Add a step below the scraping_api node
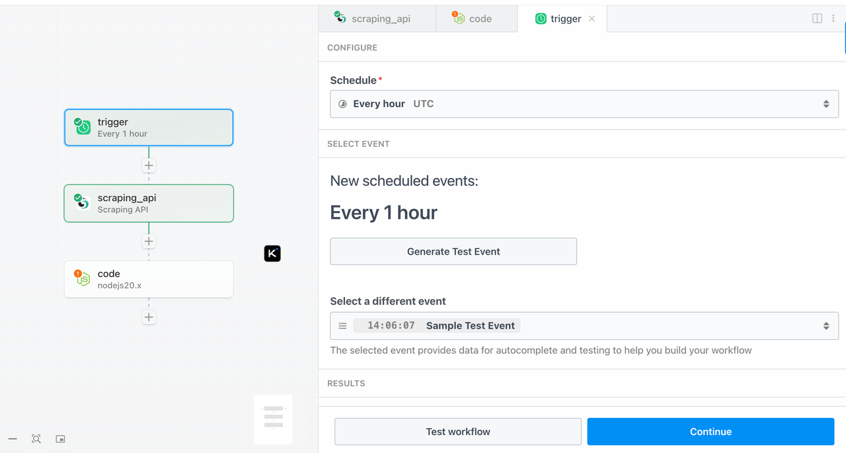846x453 pixels. tap(149, 242)
